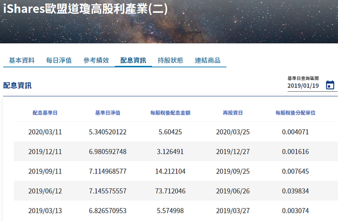
Task: Select date cell 2020/03/11
Action: 45,132
